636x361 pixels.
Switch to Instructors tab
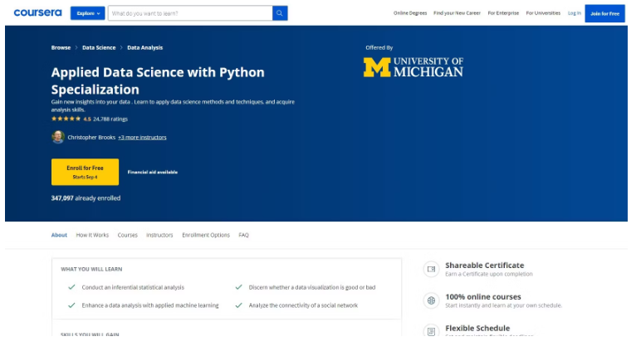point(159,235)
